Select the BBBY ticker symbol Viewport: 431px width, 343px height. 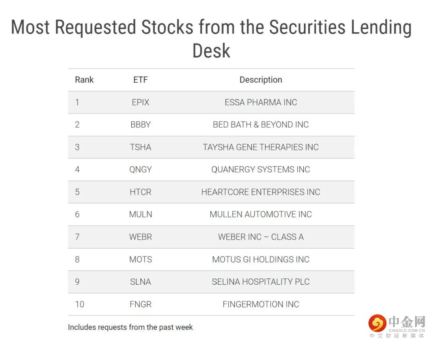140,125
